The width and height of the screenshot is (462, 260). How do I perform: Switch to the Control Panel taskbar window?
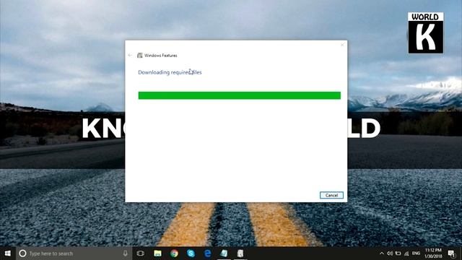point(224,253)
